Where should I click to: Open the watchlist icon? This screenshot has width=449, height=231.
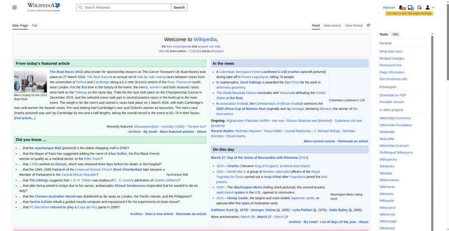pyautogui.click(x=419, y=7)
